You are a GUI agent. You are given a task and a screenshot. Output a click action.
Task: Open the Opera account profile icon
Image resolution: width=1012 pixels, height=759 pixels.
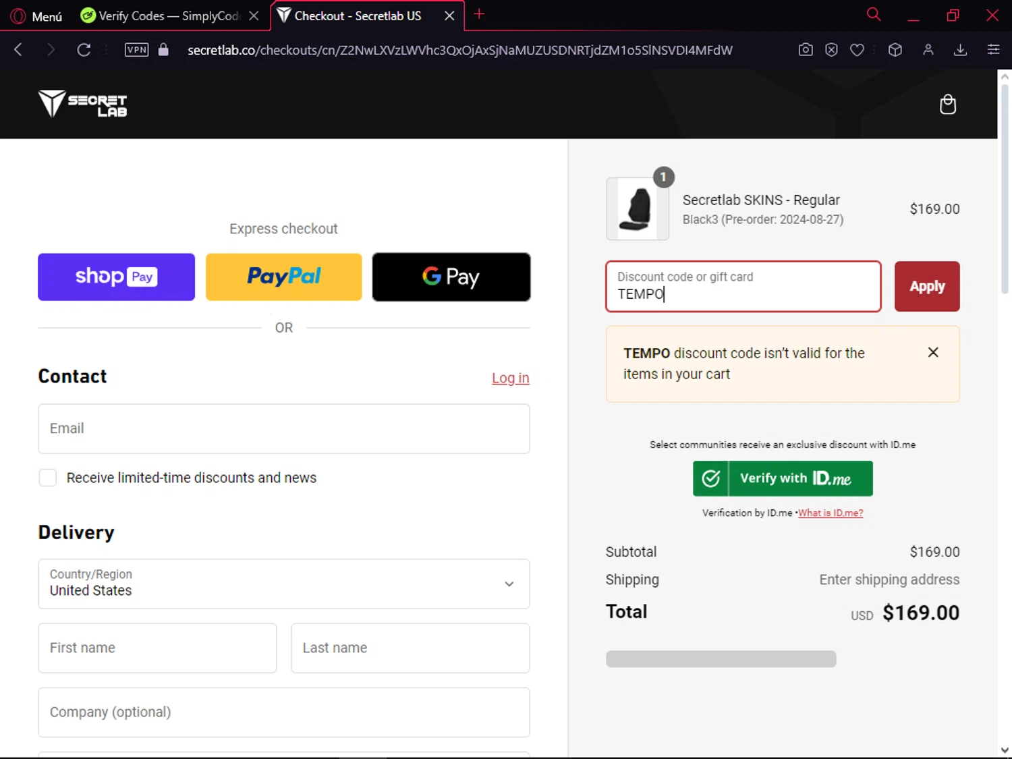pos(928,49)
